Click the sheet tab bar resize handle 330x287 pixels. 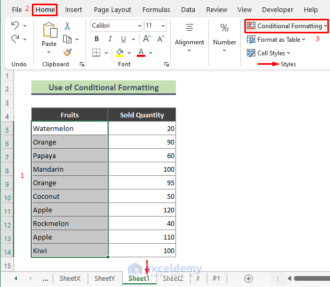click(278, 279)
